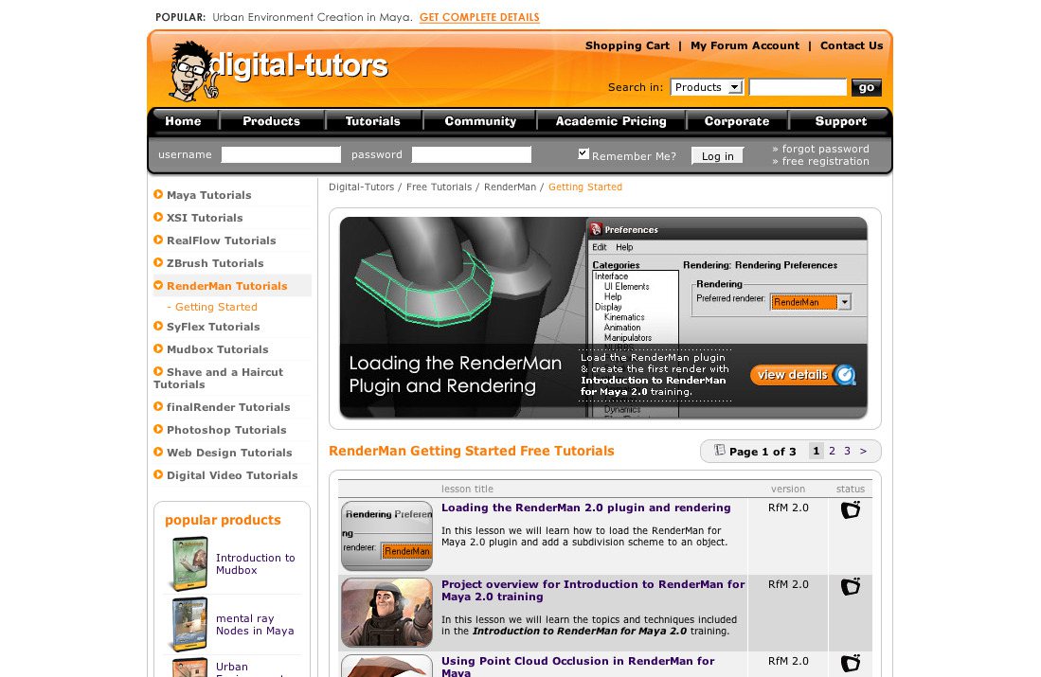Open the Support navigation tab

pyautogui.click(x=840, y=121)
